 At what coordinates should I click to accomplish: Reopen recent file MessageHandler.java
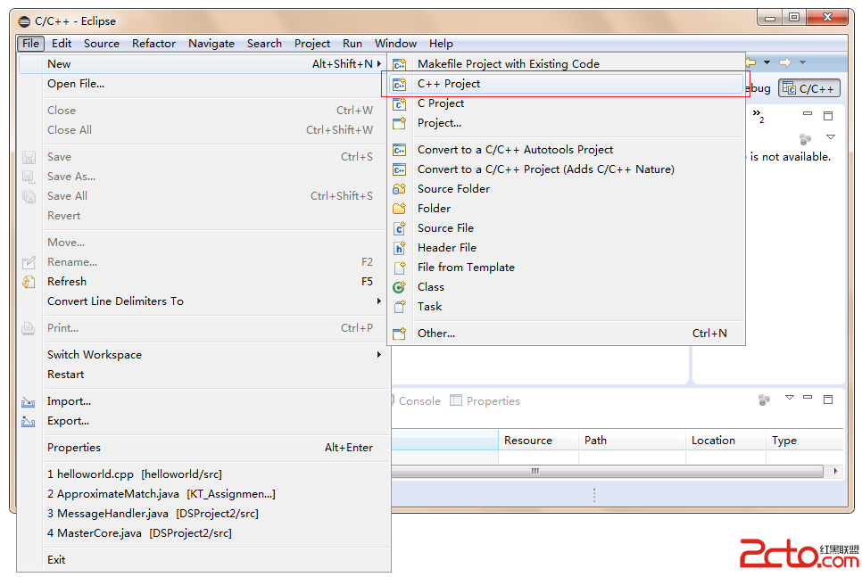205,514
